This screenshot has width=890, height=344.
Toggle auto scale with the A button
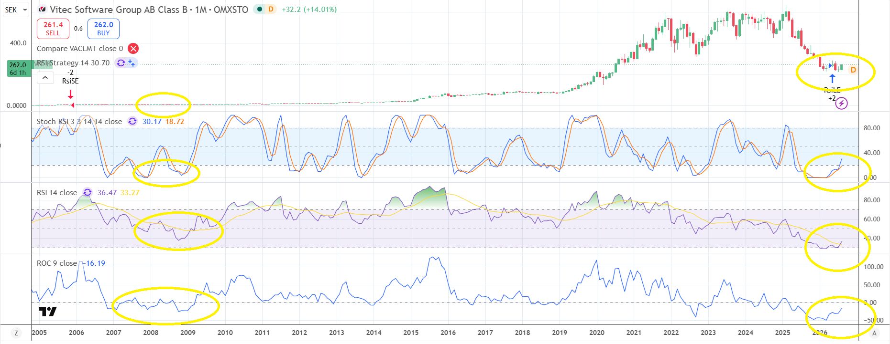[x=874, y=333]
